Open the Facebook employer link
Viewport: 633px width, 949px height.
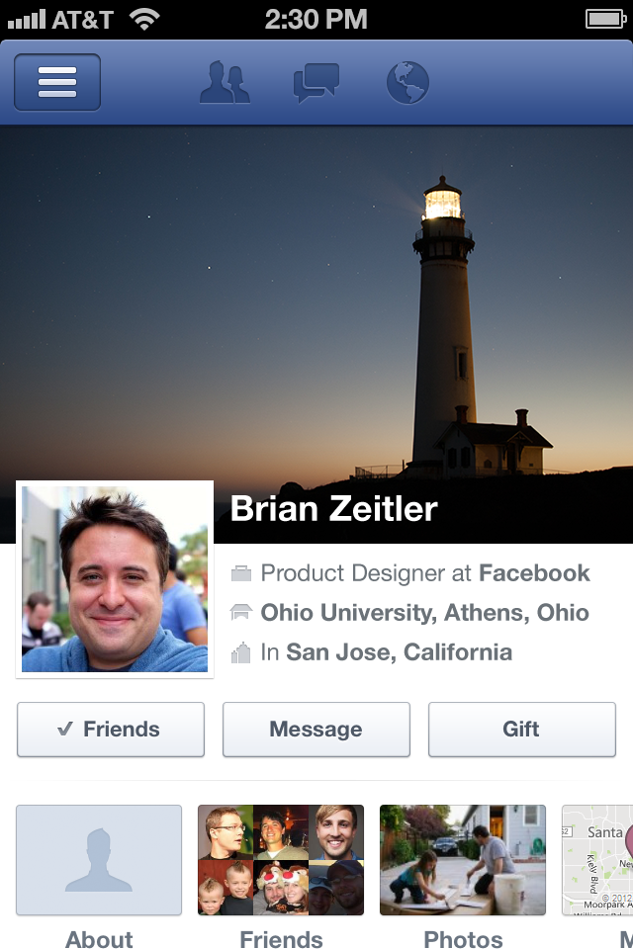[534, 573]
